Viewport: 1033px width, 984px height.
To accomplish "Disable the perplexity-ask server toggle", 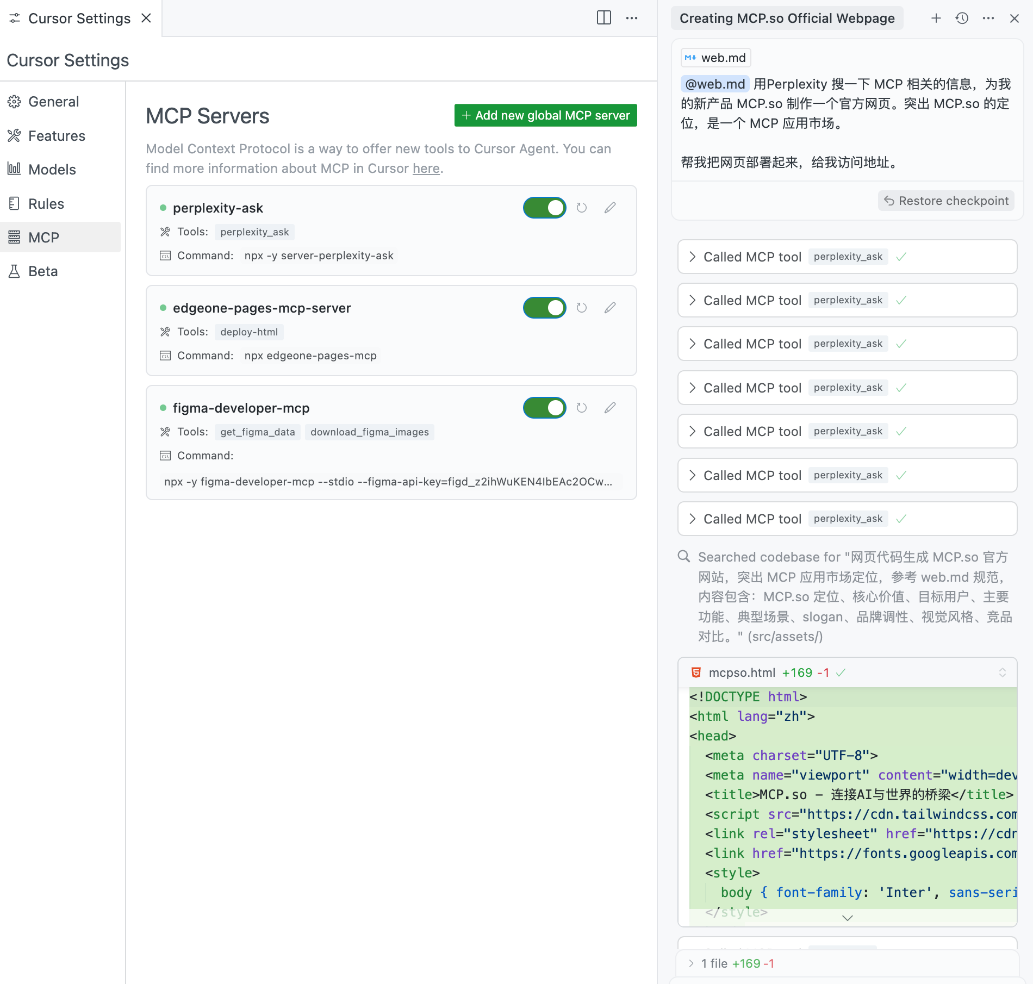I will pos(544,208).
